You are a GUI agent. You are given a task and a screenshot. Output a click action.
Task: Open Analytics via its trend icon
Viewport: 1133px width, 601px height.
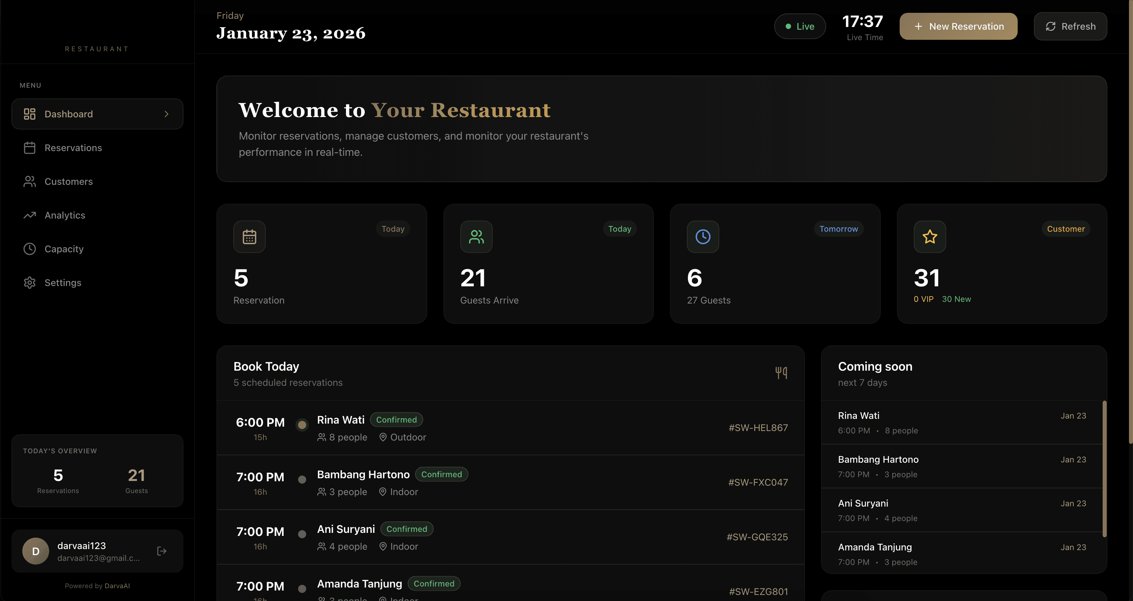29,215
